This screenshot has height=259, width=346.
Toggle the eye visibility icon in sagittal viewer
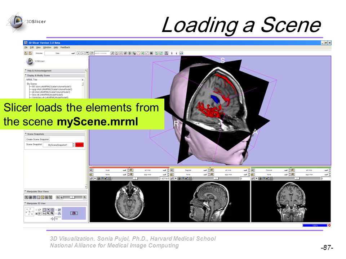click(x=176, y=178)
